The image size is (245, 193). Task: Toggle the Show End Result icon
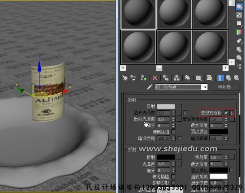(x=220, y=77)
